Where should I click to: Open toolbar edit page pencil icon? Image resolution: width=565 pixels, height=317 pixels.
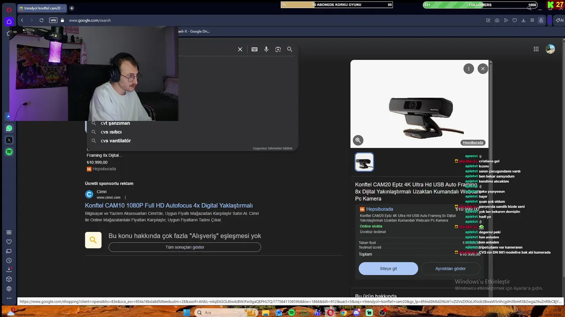pos(488,20)
